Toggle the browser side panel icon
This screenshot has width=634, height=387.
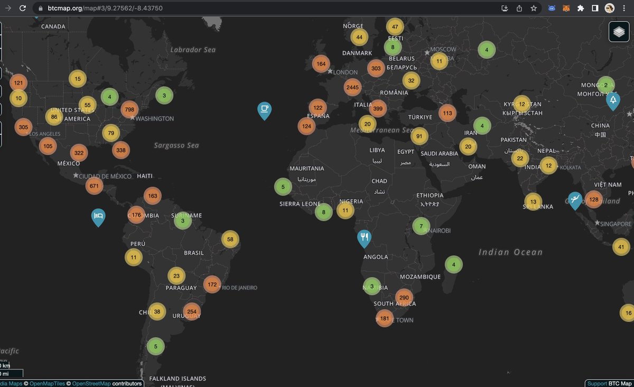coord(595,8)
